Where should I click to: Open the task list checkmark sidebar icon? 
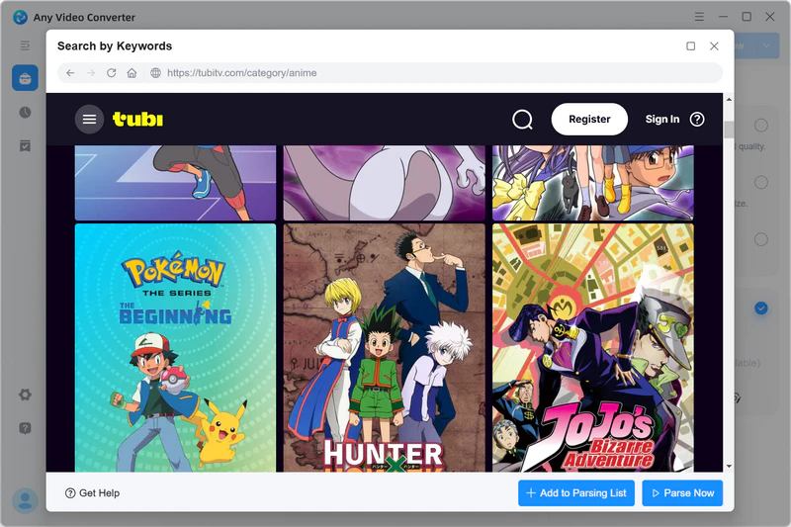(25, 145)
